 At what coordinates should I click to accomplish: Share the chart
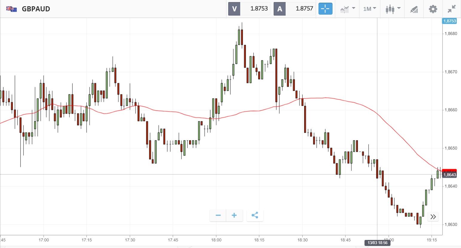tap(255, 215)
